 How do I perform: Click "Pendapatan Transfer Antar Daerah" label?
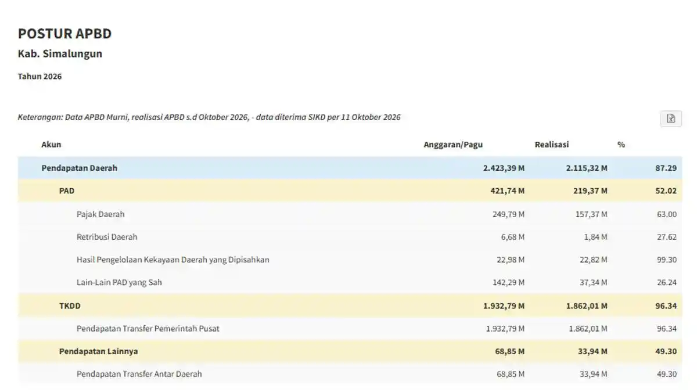(x=139, y=375)
